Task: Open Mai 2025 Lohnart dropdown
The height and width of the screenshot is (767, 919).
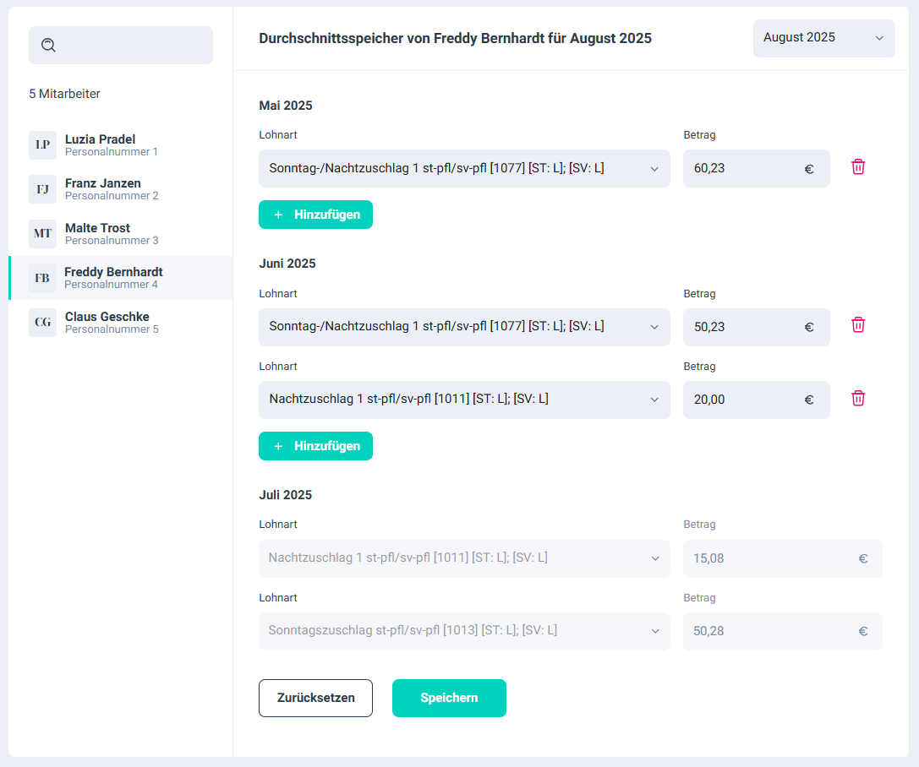Action: click(x=463, y=169)
